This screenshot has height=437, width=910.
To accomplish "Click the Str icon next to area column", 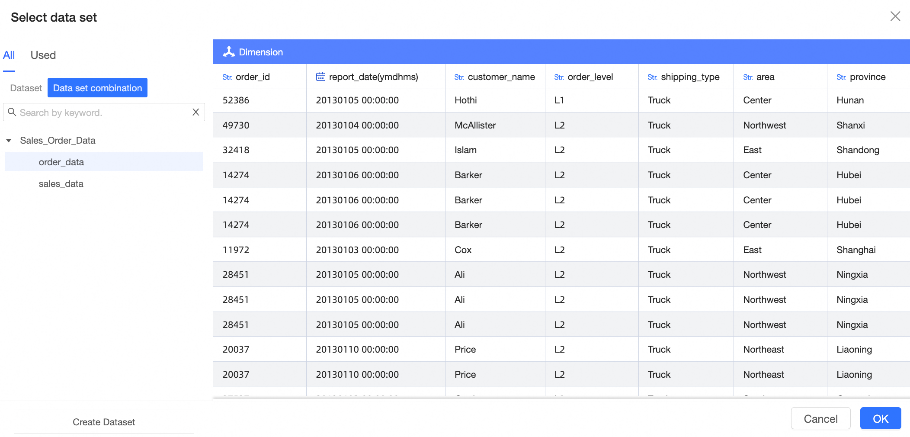I will click(747, 77).
